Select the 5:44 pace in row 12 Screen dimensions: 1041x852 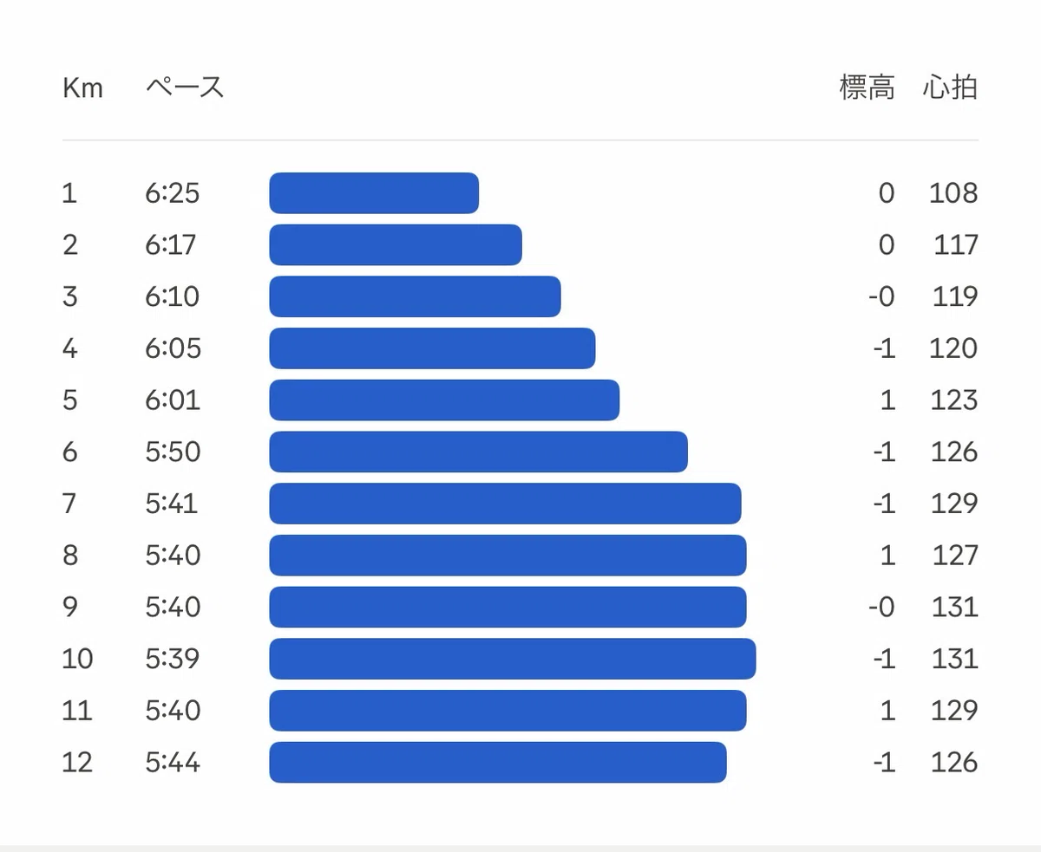pyautogui.click(x=173, y=763)
